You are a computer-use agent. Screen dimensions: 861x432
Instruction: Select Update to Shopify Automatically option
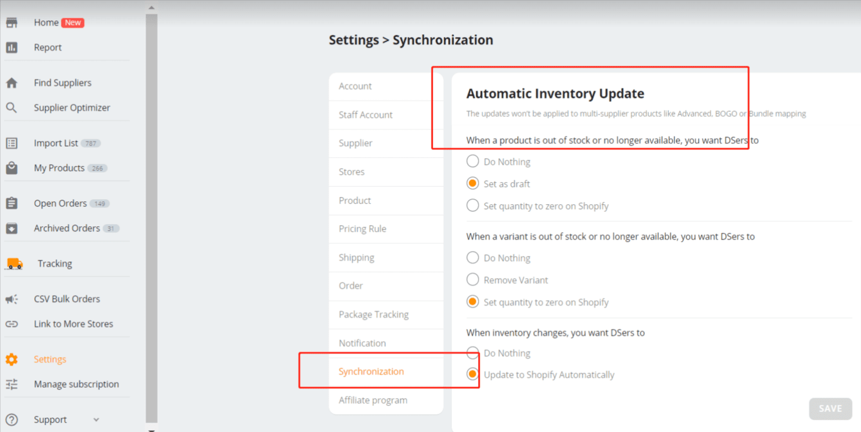(x=472, y=374)
